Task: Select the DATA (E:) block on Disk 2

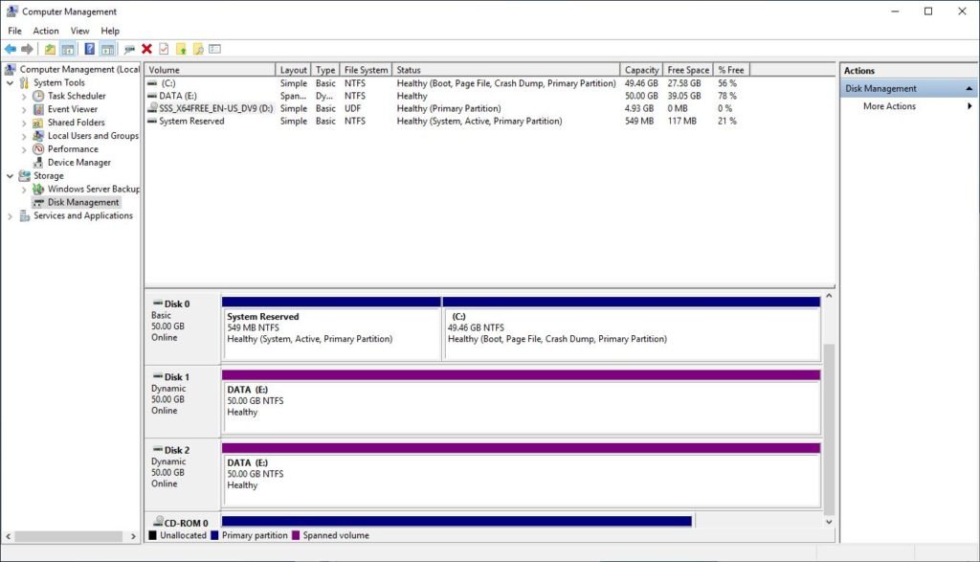Action: [521, 475]
